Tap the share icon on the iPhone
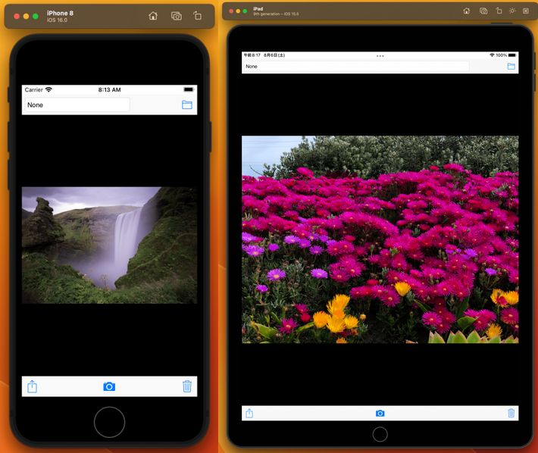The width and height of the screenshot is (538, 453). 33,386
